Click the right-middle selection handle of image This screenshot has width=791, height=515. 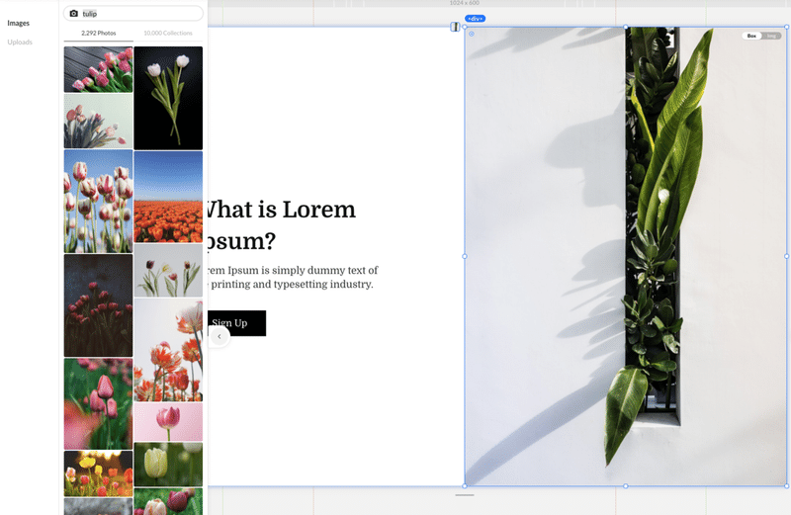786,256
